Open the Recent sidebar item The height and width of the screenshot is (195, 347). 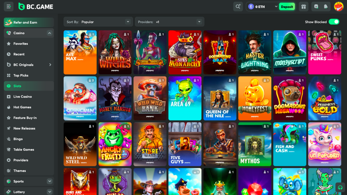(x=29, y=54)
